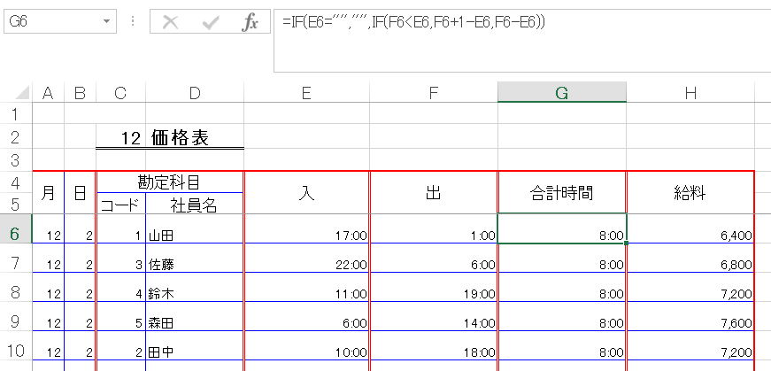Viewport: 771px width, 371px height.
Task: Click the '日' header cell
Action: click(81, 192)
